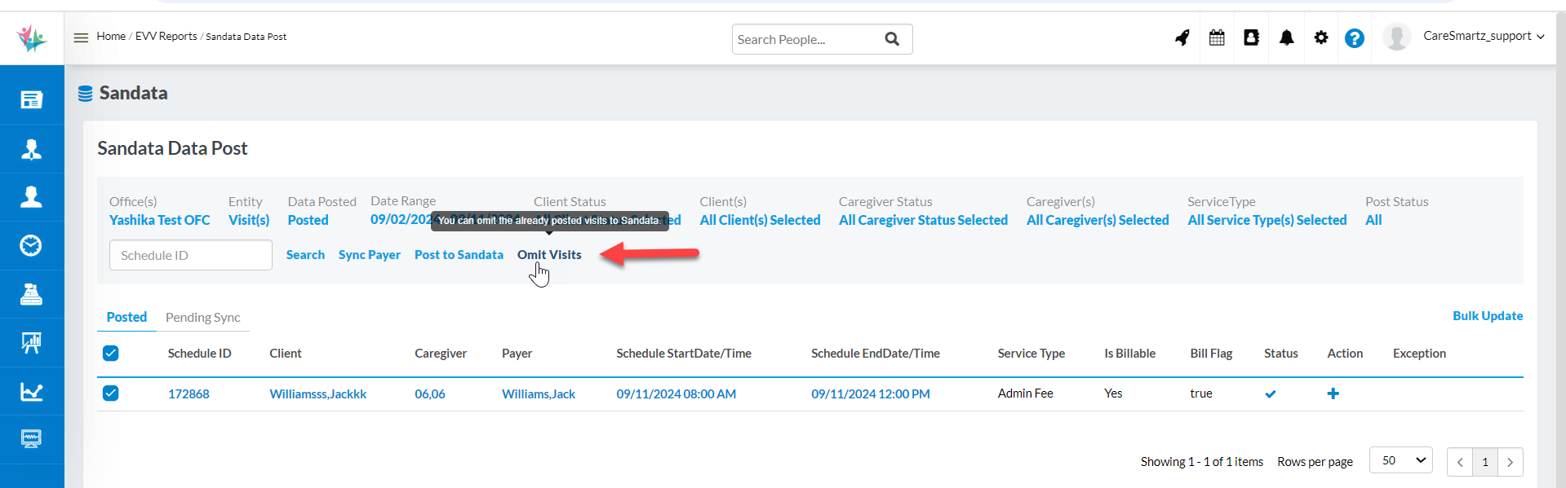Go to the next page arrow

[1510, 462]
